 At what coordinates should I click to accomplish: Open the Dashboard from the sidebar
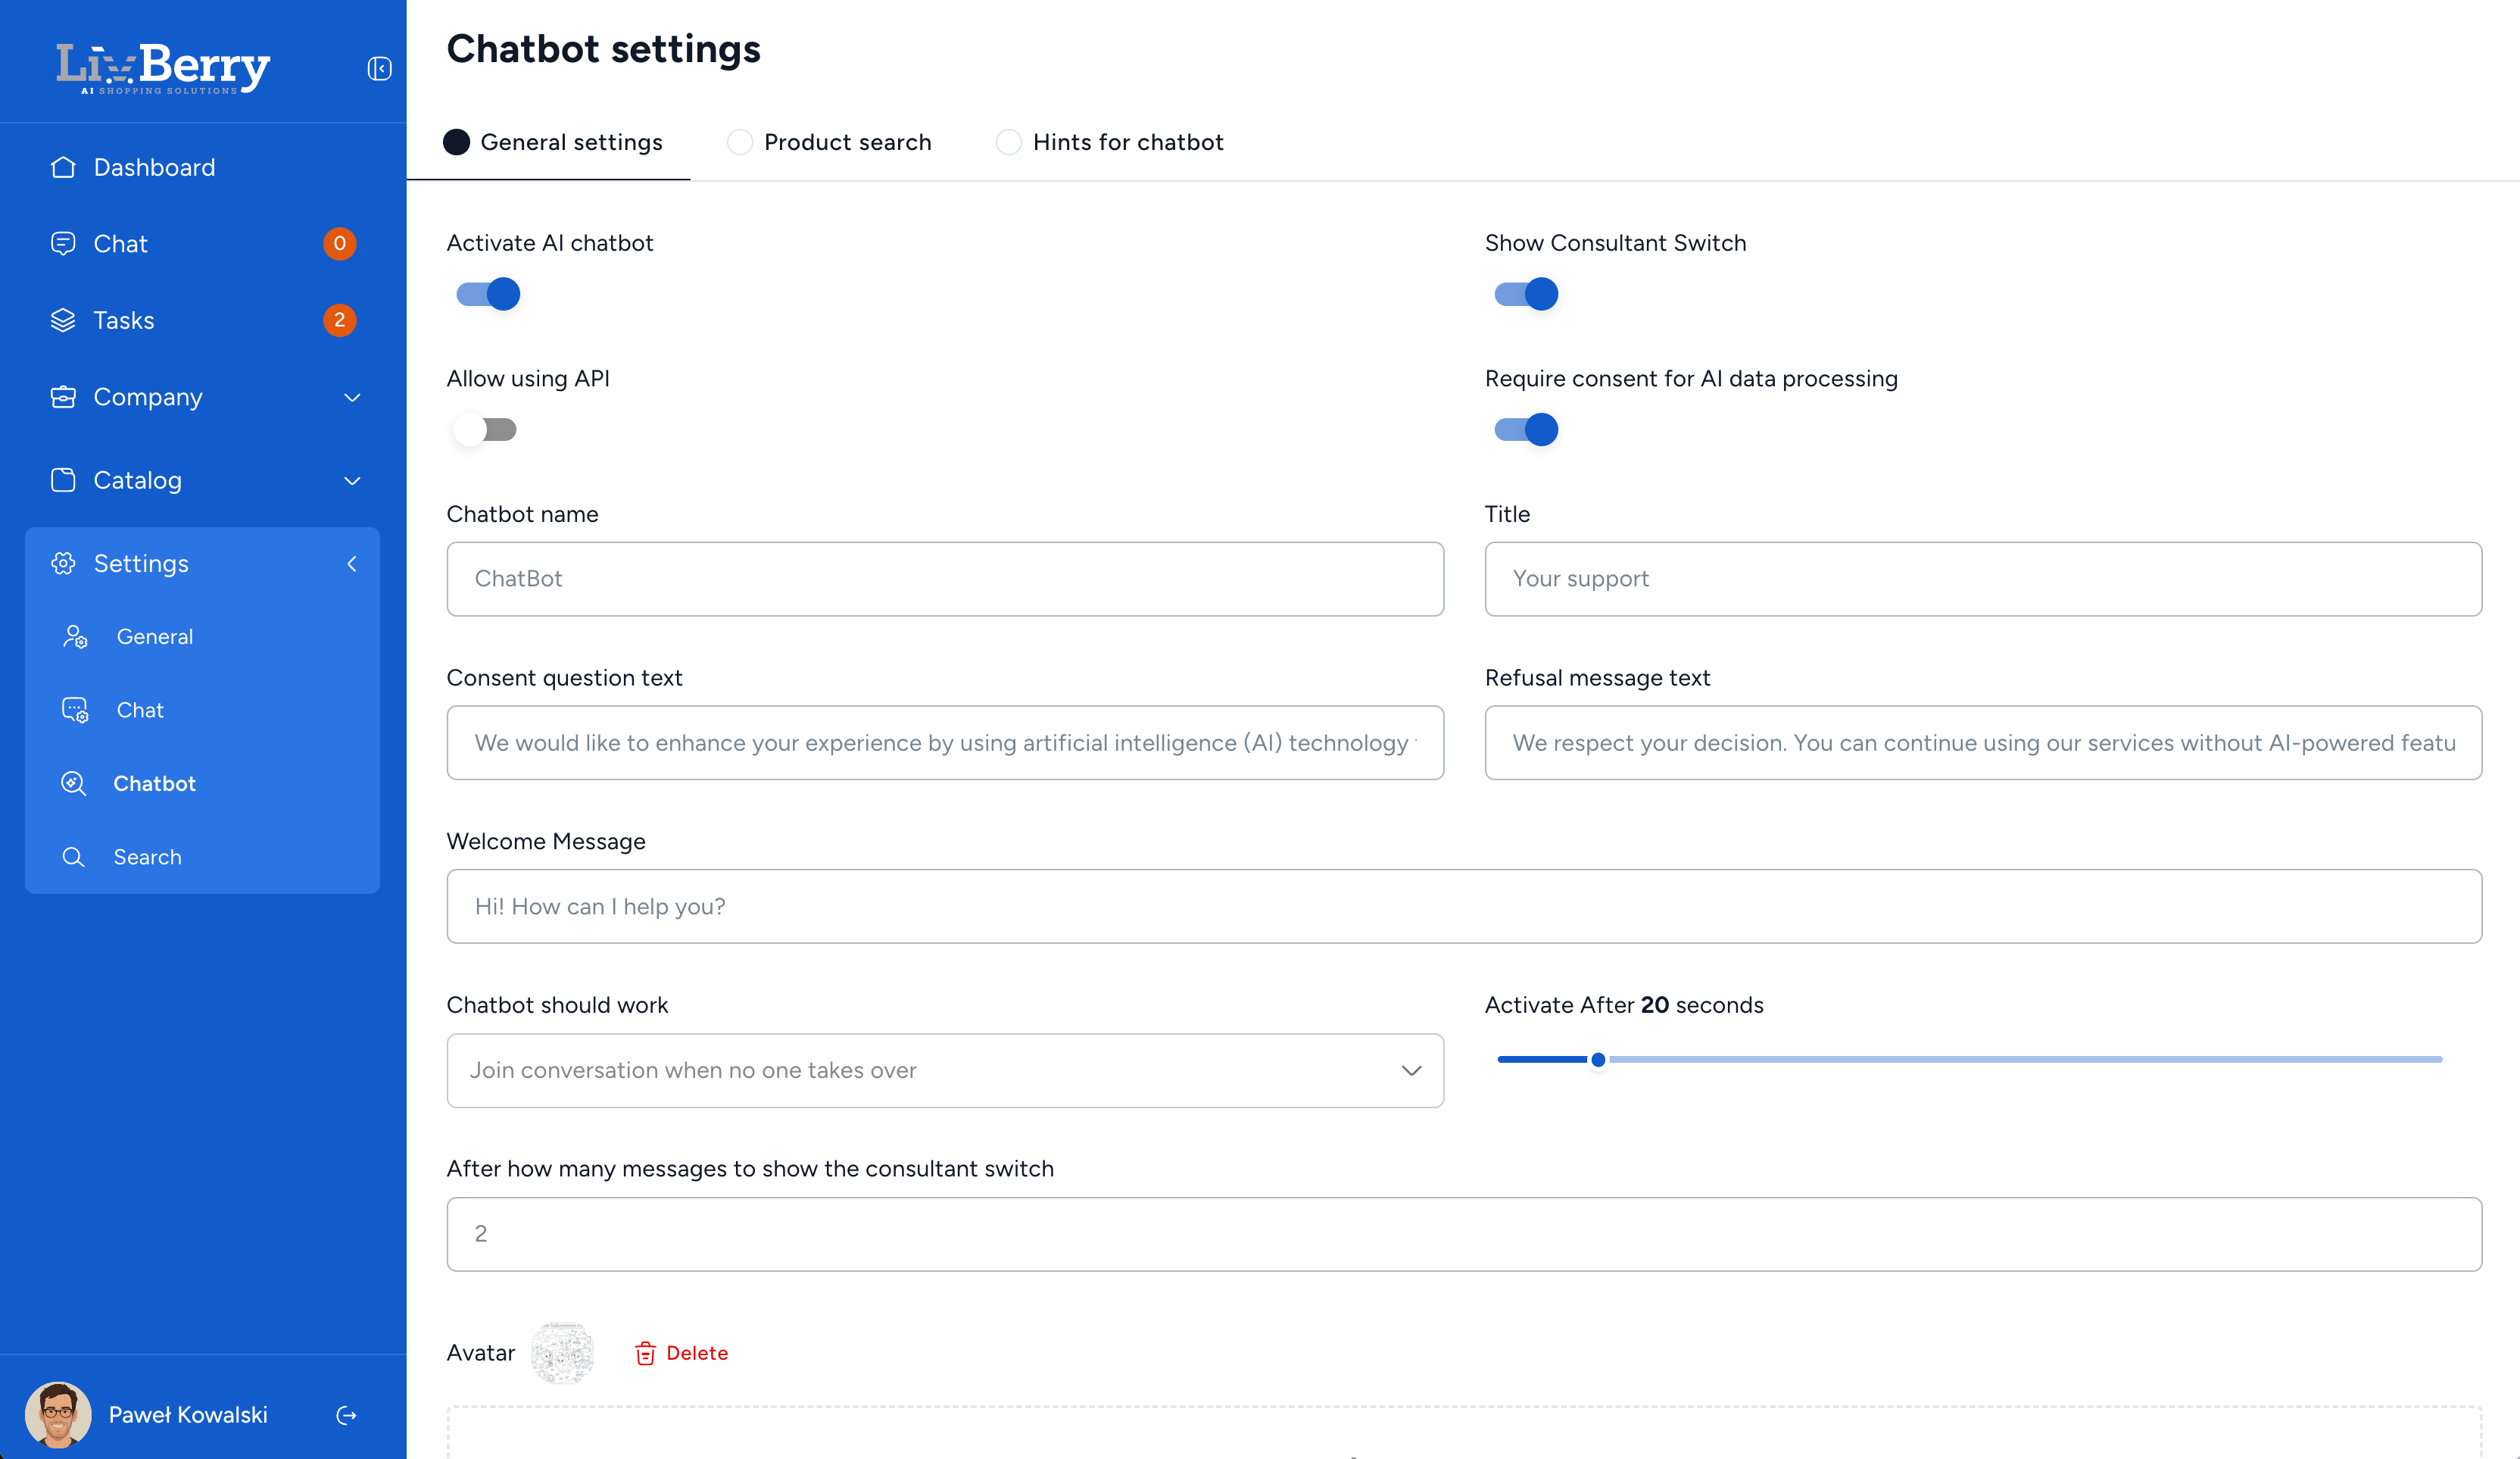click(63, 166)
